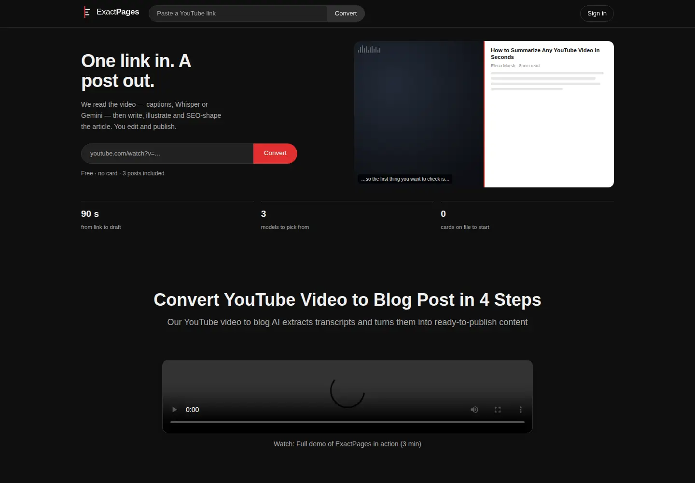Focus the youtube.com/watch hero input field
695x483 pixels.
[x=167, y=154]
